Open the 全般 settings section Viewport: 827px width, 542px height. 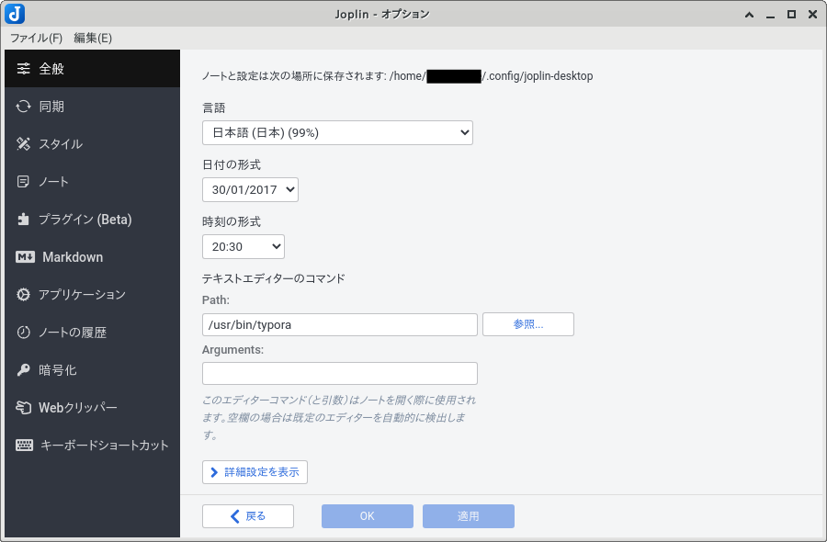click(92, 69)
